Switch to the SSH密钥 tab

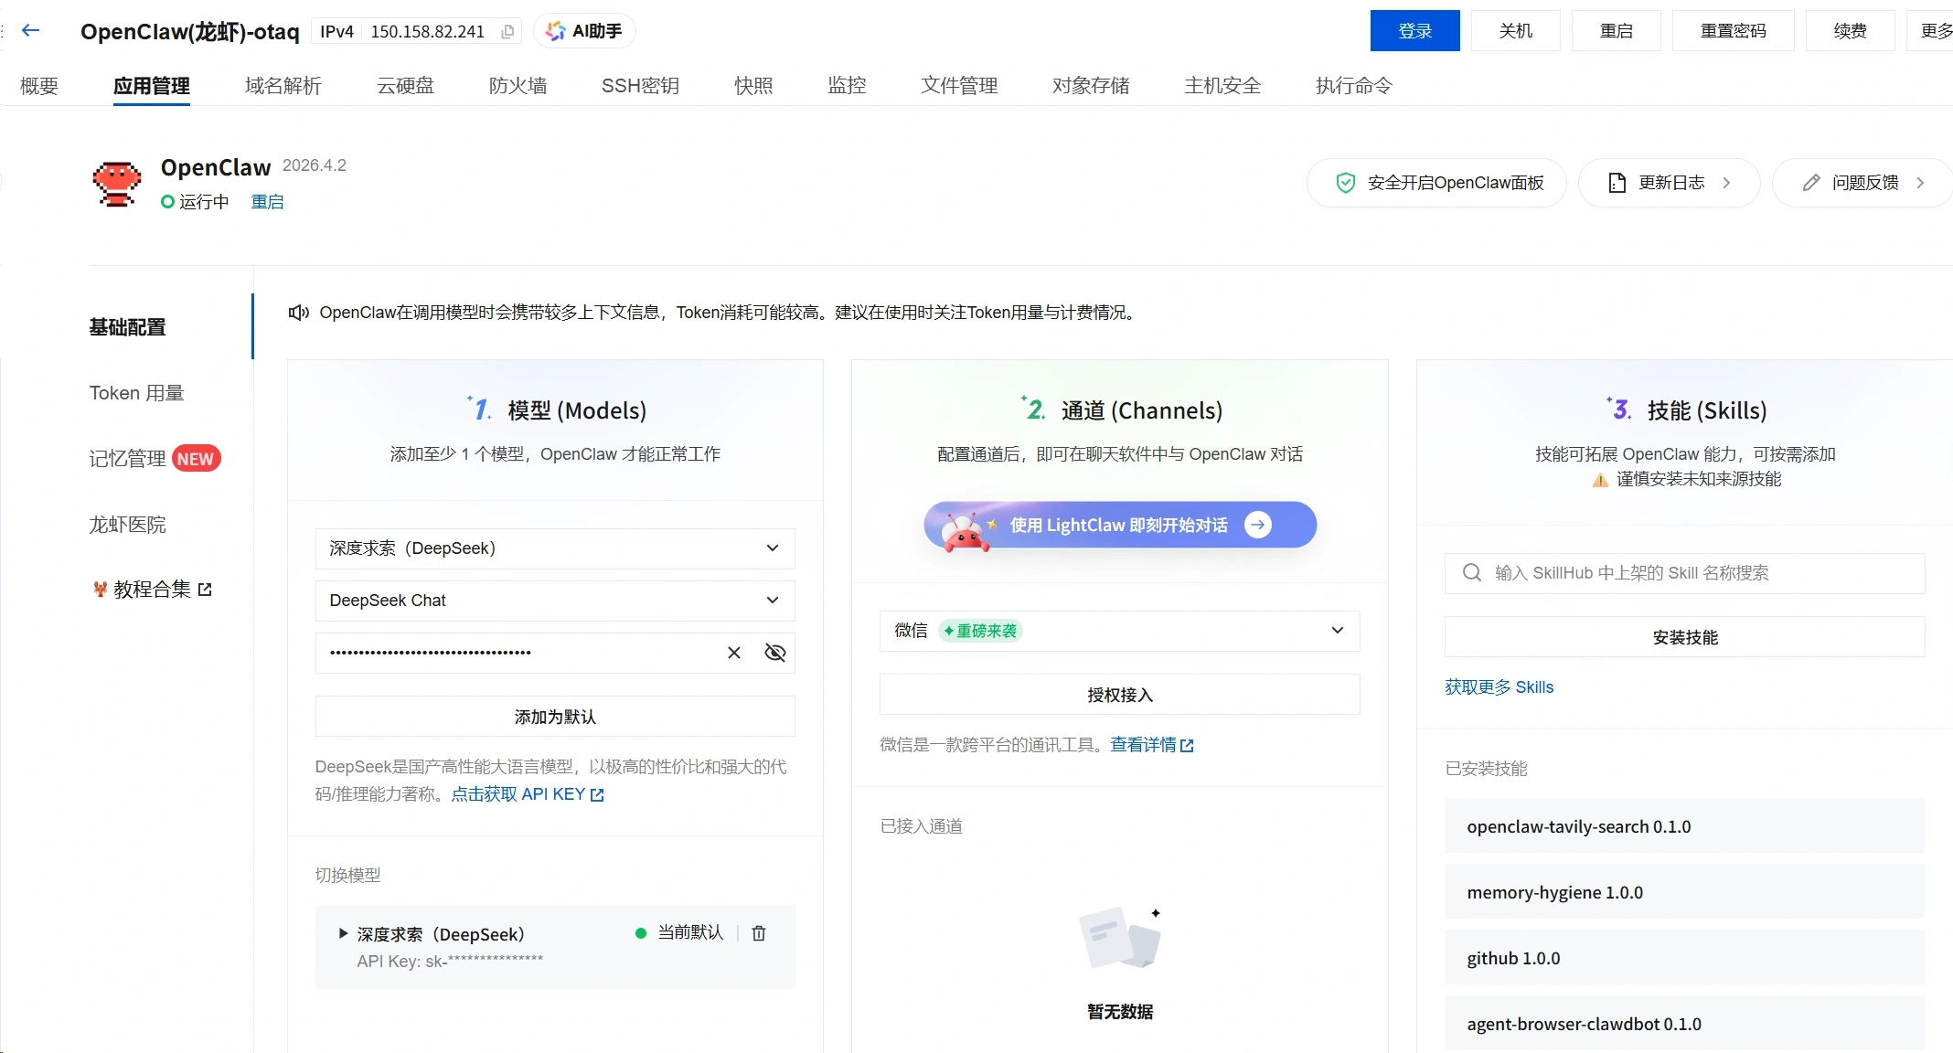[640, 86]
